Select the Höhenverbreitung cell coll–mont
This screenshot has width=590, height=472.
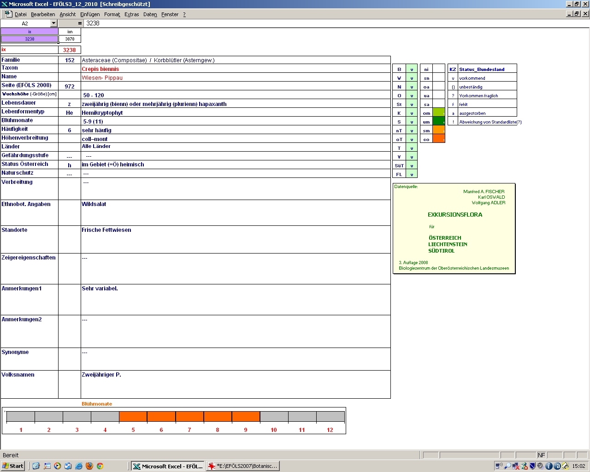click(236, 139)
